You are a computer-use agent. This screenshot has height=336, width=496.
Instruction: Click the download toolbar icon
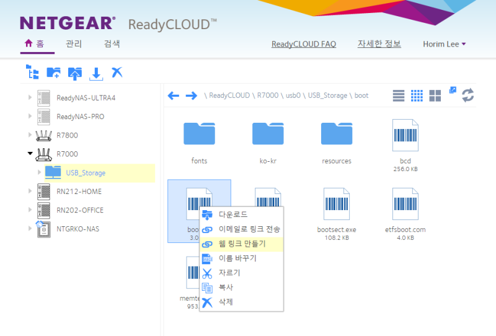(96, 74)
